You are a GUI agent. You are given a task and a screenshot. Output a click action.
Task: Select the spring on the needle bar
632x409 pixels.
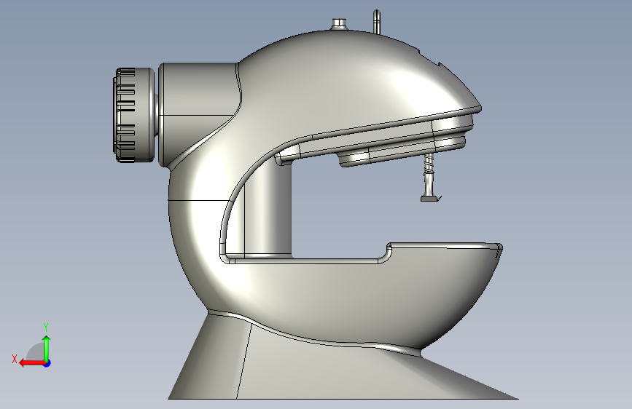[428, 163]
